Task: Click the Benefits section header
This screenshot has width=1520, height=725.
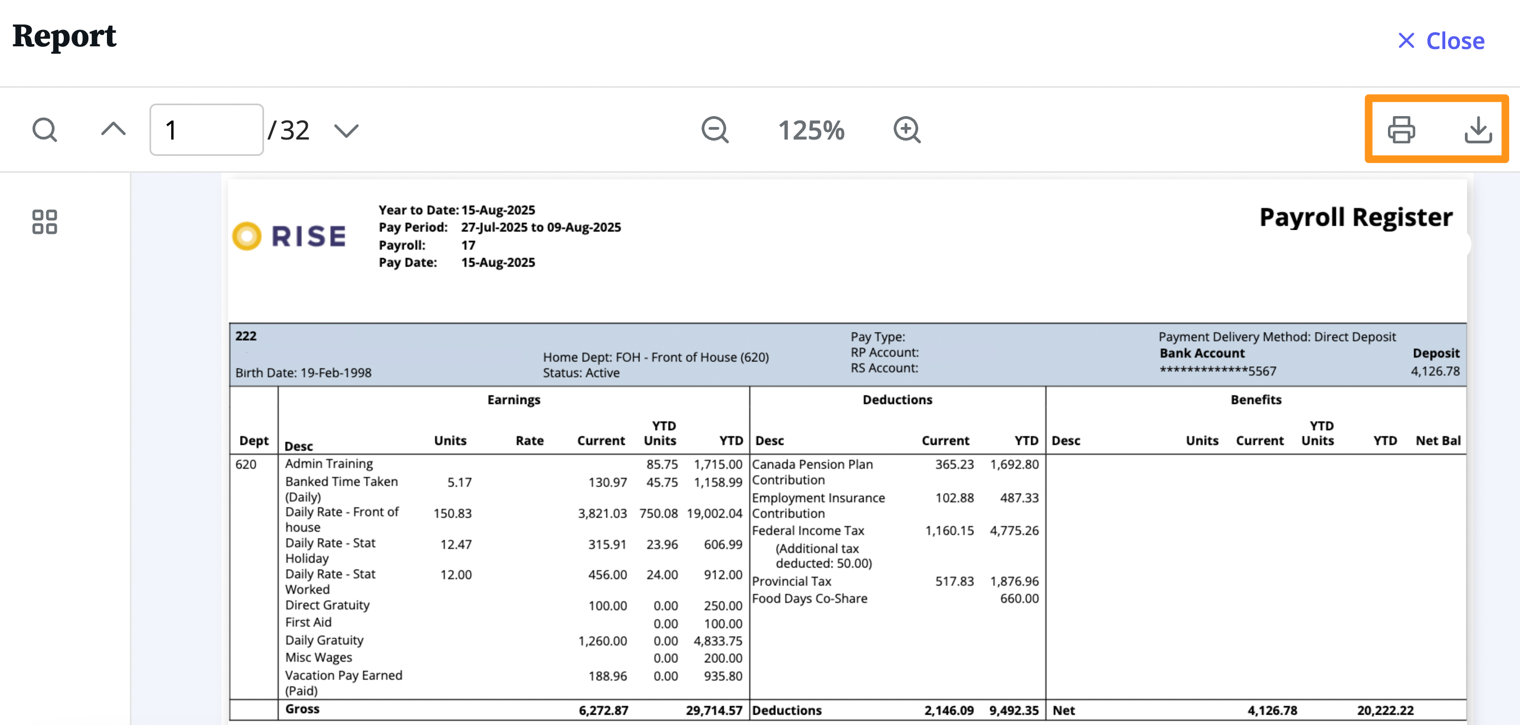Action: tap(1255, 400)
